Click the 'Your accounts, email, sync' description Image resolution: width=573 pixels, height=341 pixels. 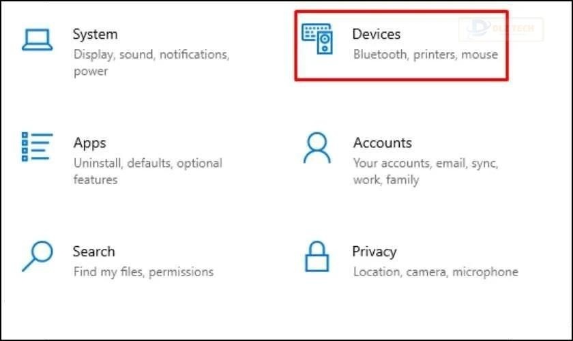point(426,164)
